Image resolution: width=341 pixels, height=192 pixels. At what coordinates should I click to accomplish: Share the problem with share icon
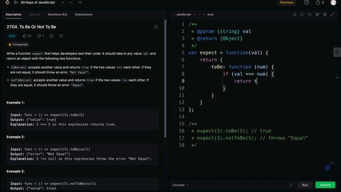(61, 36)
